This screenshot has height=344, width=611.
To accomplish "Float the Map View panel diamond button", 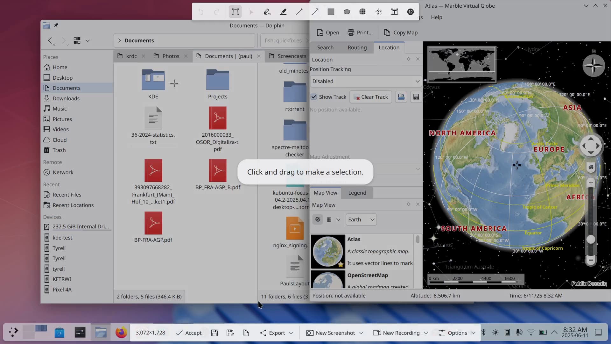I will pyautogui.click(x=408, y=204).
